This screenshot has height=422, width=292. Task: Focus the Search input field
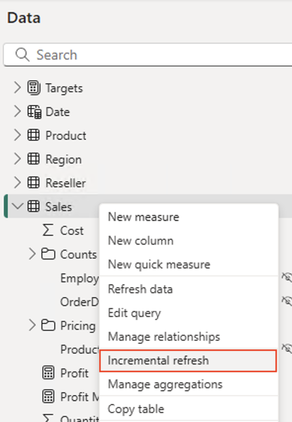pyautogui.click(x=148, y=54)
